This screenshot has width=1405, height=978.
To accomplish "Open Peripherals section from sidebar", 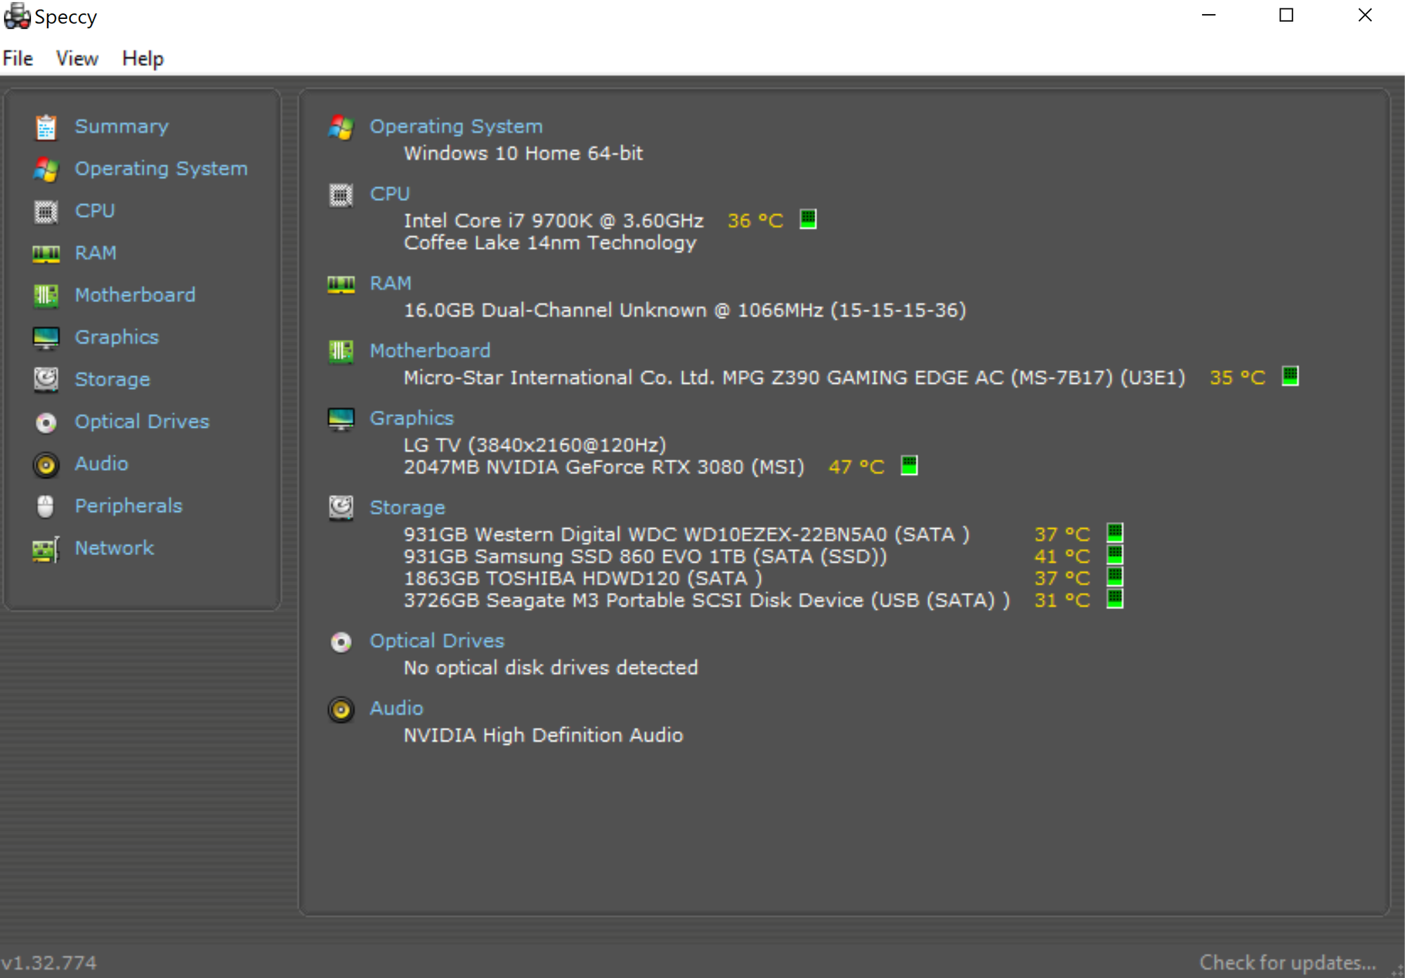I will click(x=129, y=506).
